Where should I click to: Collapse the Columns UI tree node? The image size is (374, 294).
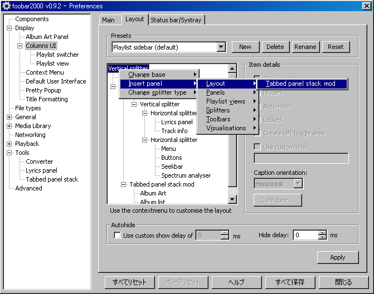click(x=20, y=46)
